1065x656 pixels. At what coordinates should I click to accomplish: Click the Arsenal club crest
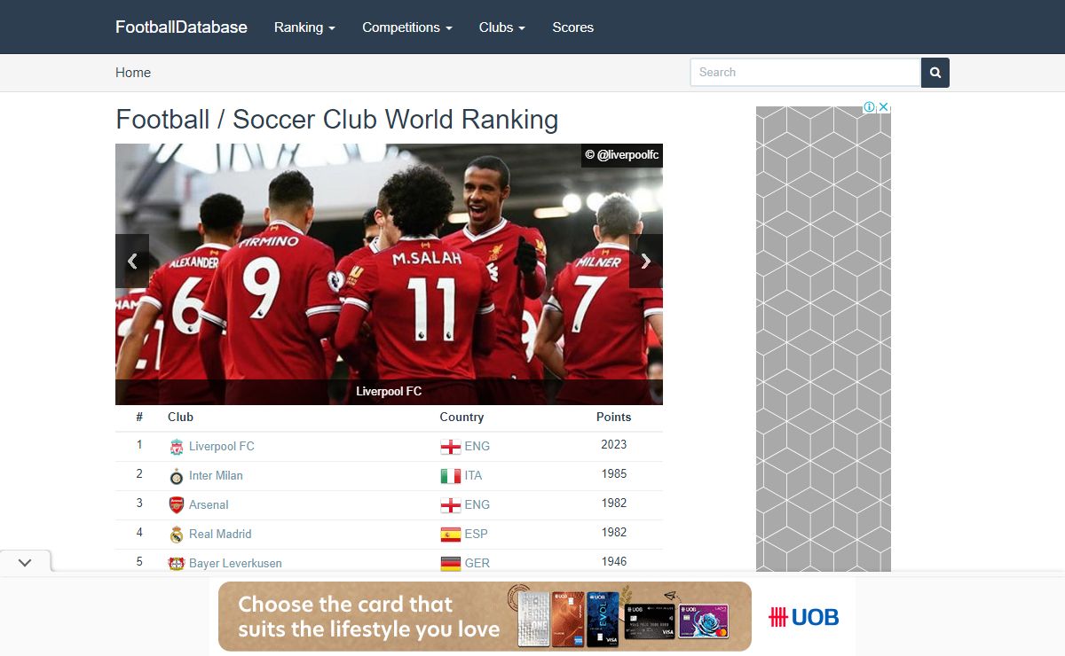click(x=177, y=505)
